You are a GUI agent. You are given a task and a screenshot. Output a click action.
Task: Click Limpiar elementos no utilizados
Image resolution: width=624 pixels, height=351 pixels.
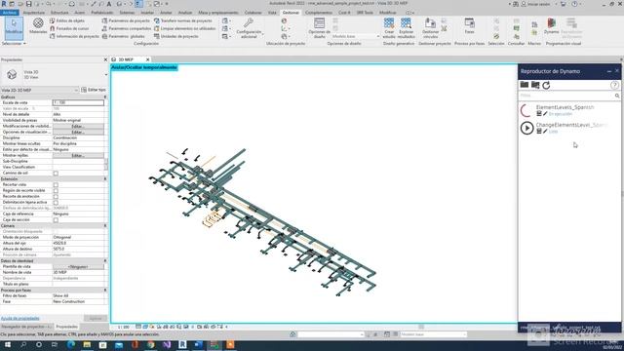click(184, 28)
